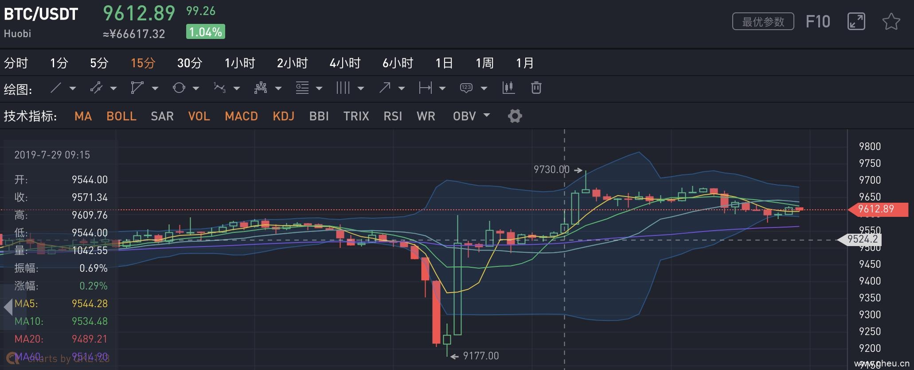Screen dimensions: 914x370
Task: Select the Gann/Fibonacci lines tool
Action: [302, 88]
